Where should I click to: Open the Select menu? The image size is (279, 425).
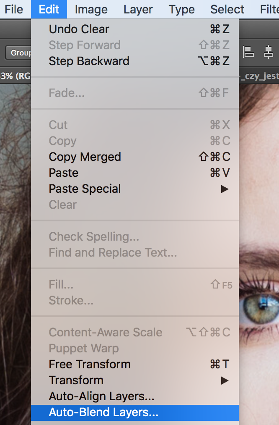tap(227, 9)
